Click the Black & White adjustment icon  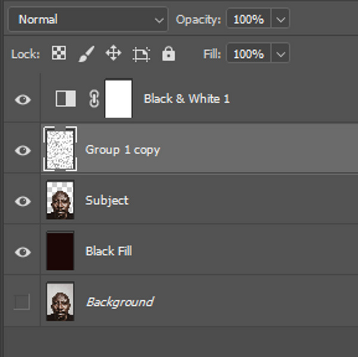66,99
